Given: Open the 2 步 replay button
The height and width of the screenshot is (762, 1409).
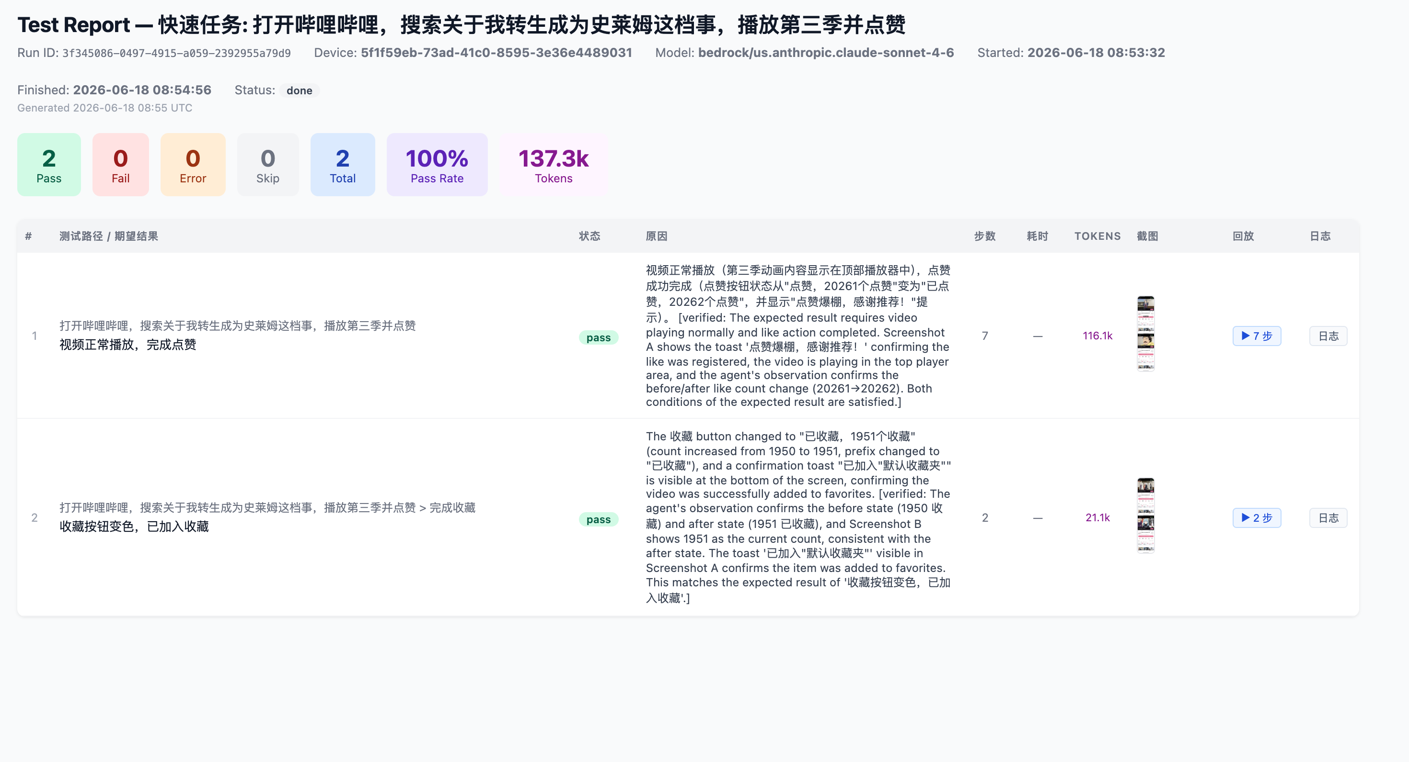Looking at the screenshot, I should pyautogui.click(x=1257, y=518).
